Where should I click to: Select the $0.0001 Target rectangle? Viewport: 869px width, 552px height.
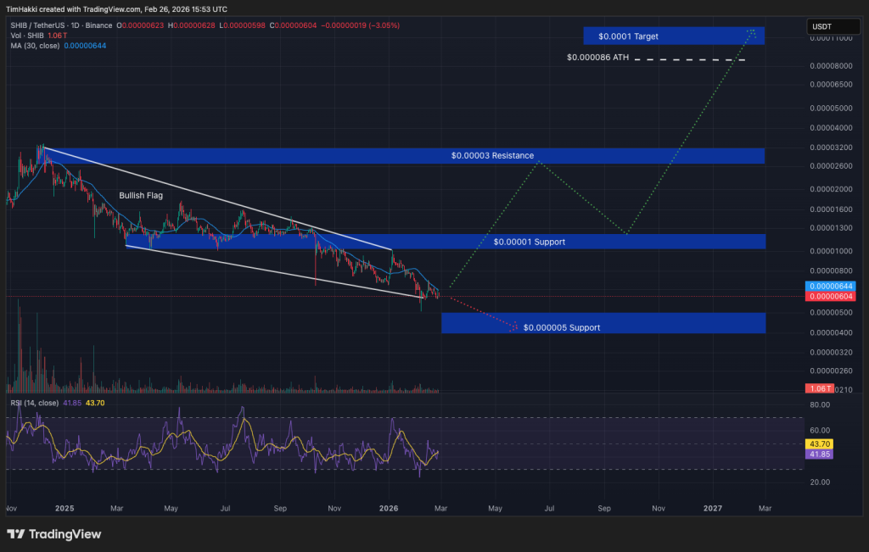[674, 36]
